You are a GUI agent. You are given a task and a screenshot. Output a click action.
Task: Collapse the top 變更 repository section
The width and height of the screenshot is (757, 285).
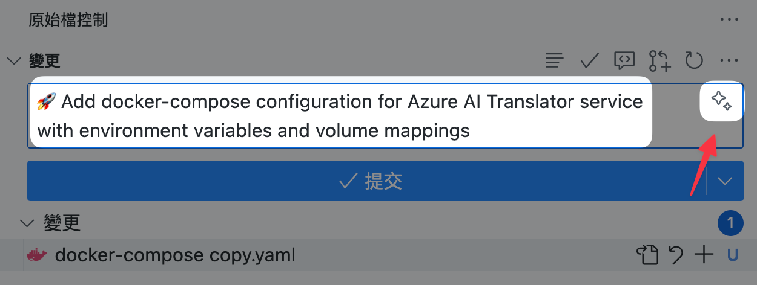(13, 60)
